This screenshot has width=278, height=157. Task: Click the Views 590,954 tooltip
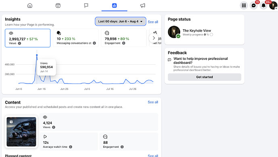(46, 67)
